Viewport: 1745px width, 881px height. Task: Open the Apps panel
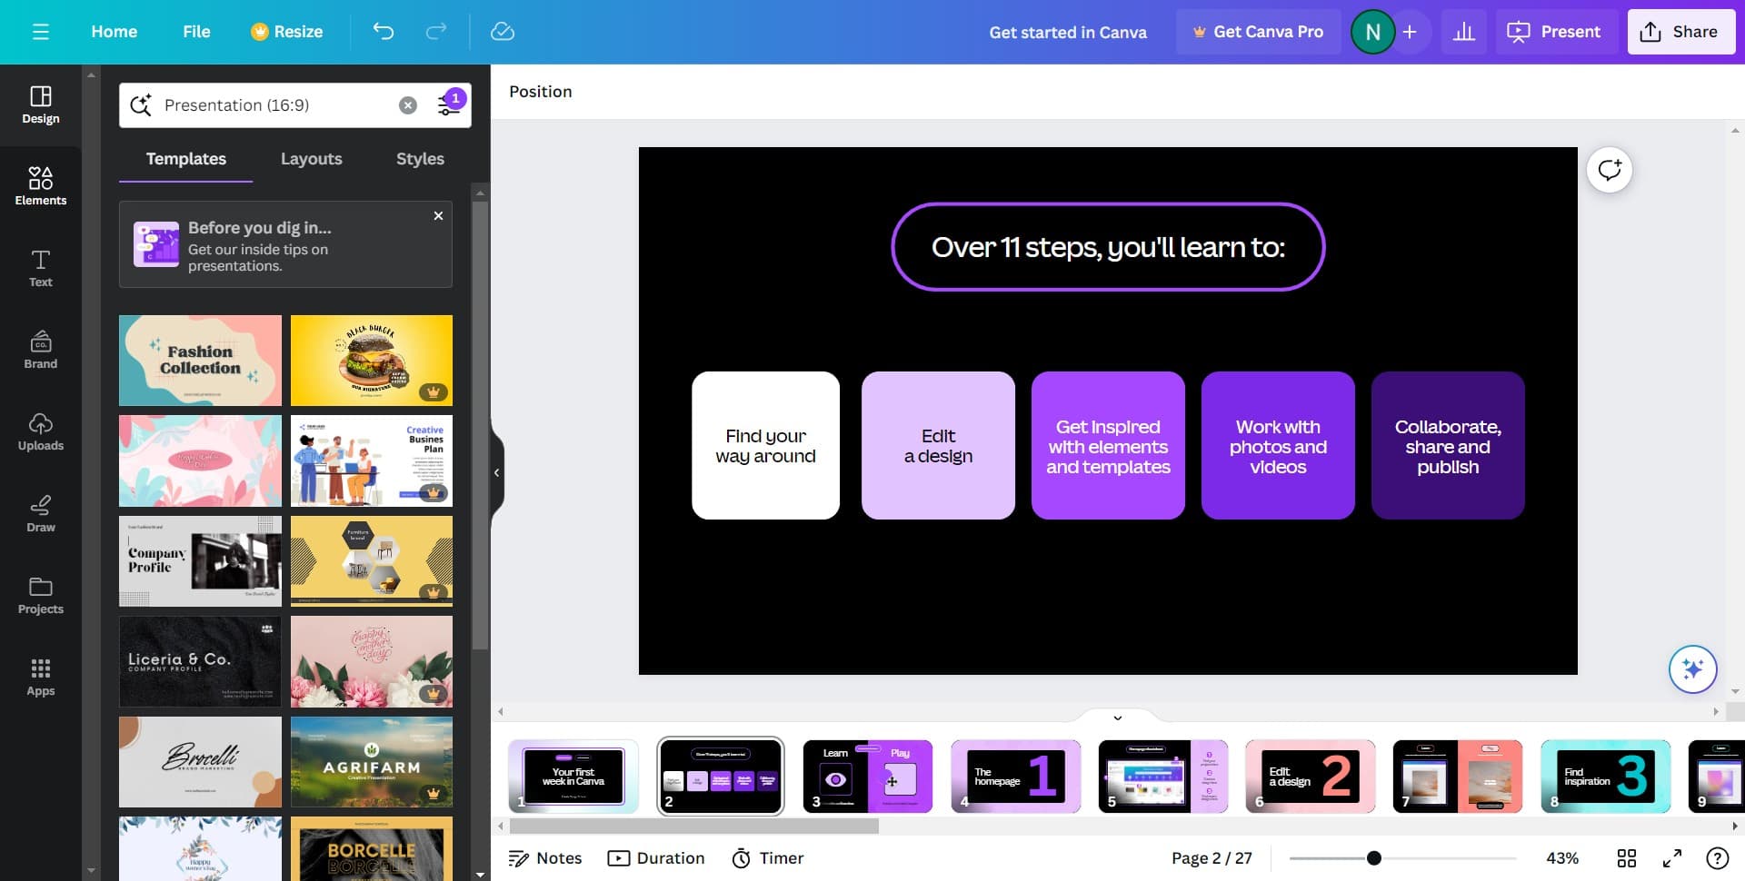pos(40,677)
